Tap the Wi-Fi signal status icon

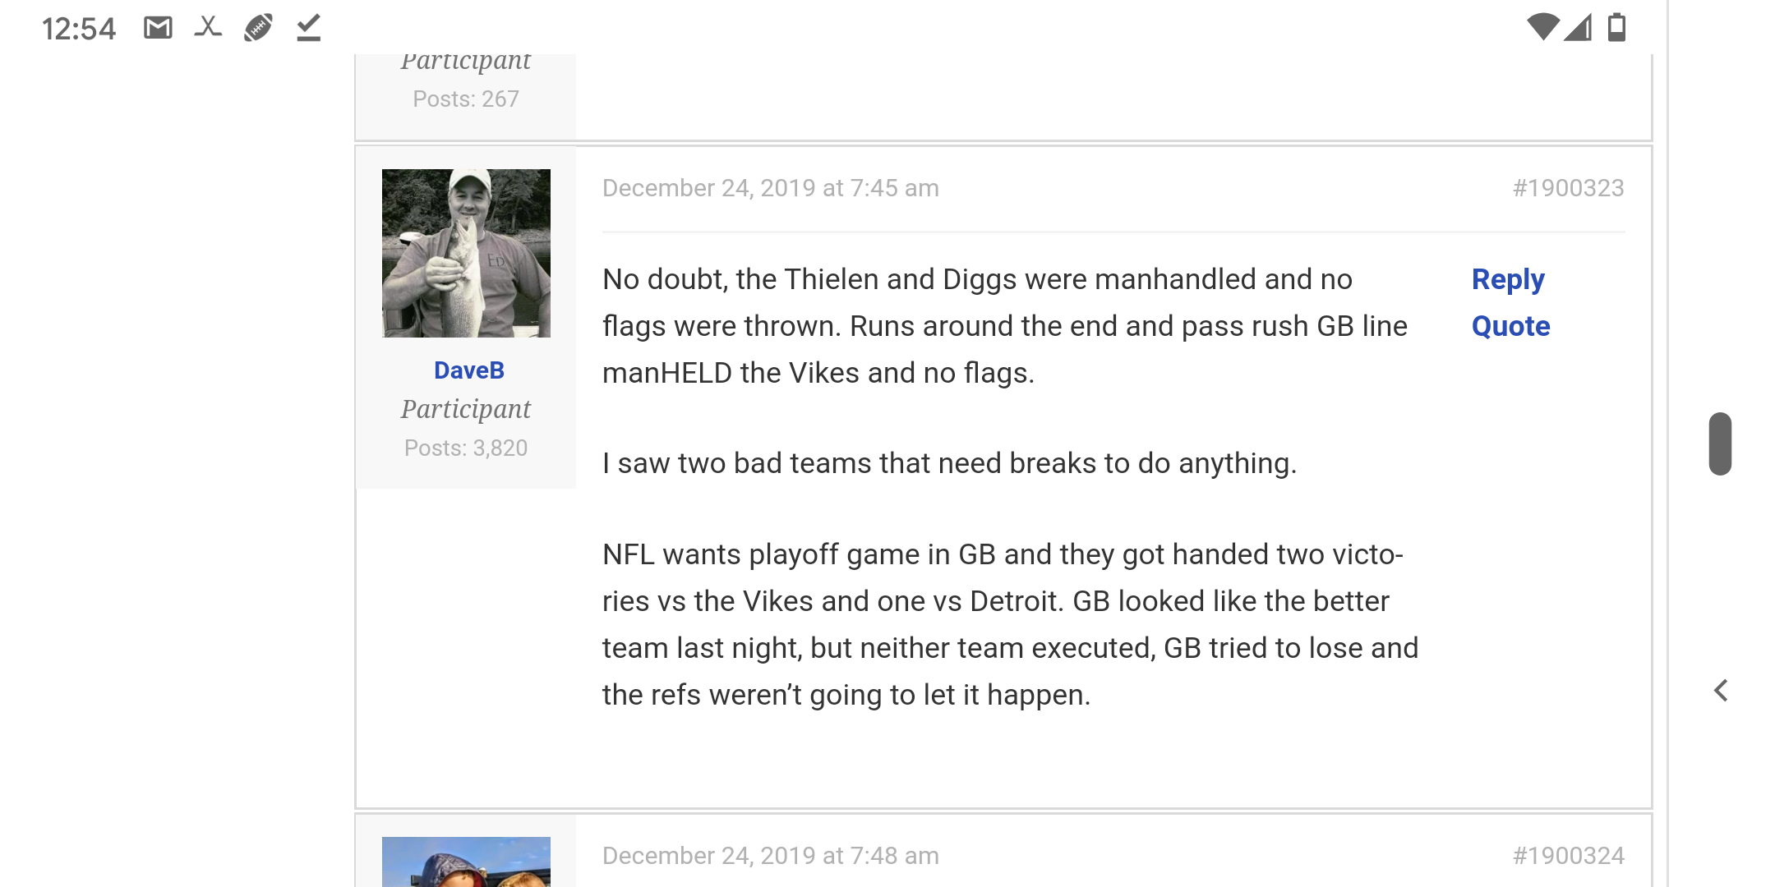(1542, 27)
